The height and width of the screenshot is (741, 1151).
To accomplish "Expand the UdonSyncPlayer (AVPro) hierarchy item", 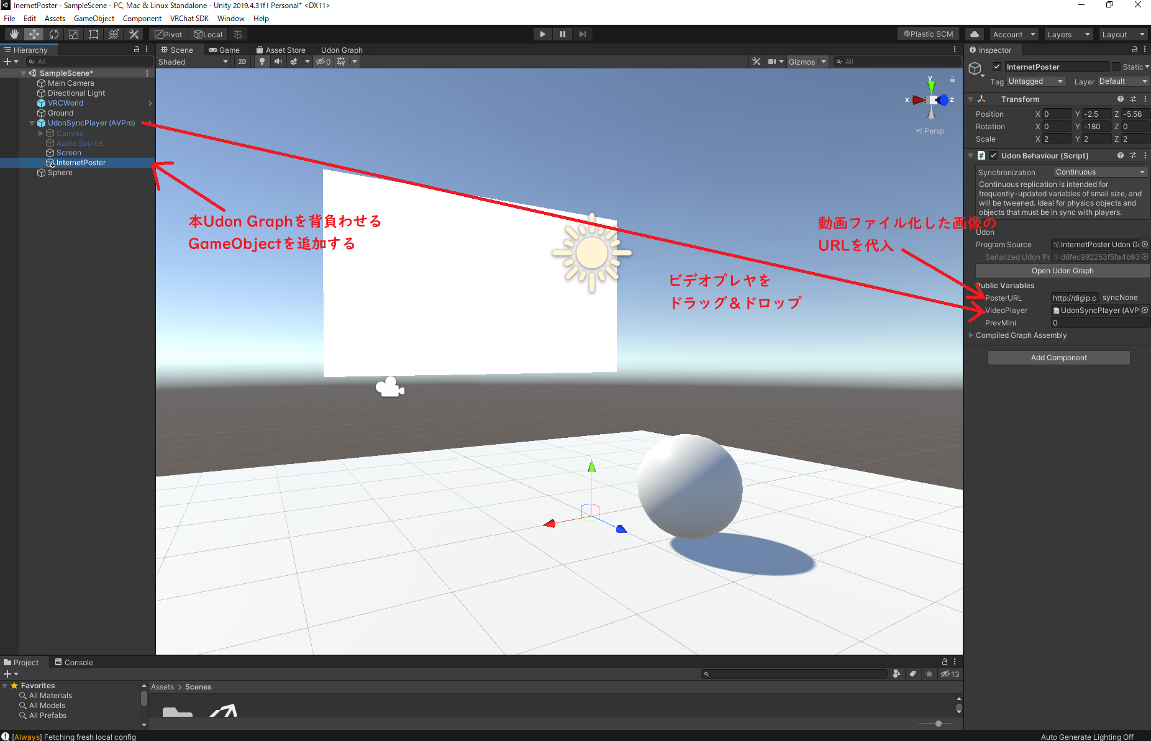I will pos(32,122).
